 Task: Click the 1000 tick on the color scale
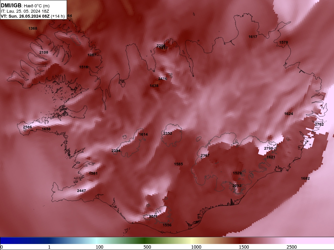pyautogui.click(x=196, y=247)
